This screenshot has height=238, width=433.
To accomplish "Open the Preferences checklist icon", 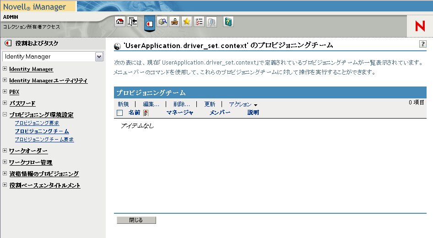I will 199,22.
